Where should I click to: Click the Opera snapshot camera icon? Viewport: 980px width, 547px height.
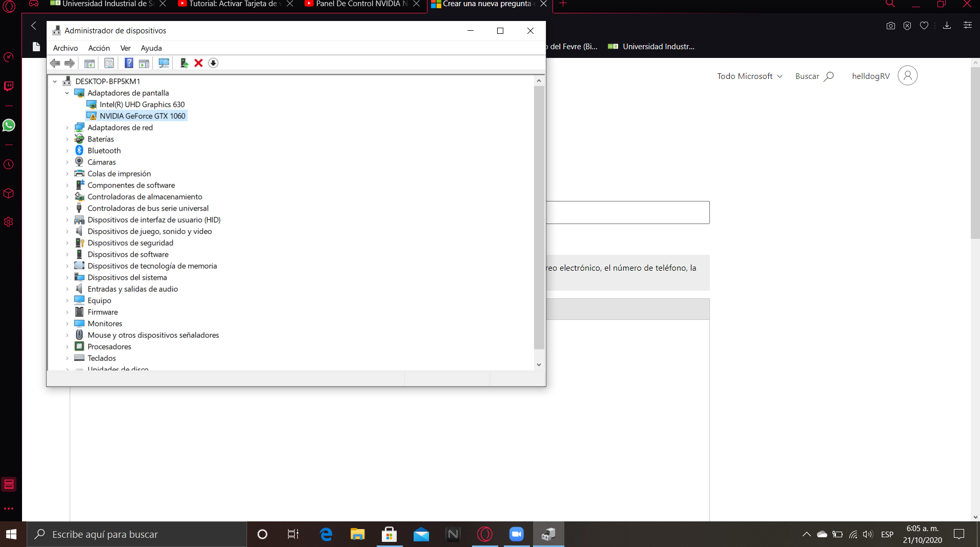[891, 26]
